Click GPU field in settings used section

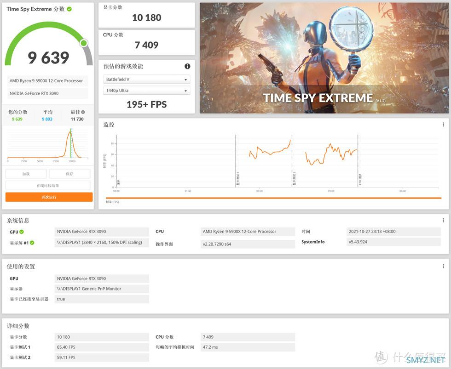click(x=102, y=278)
